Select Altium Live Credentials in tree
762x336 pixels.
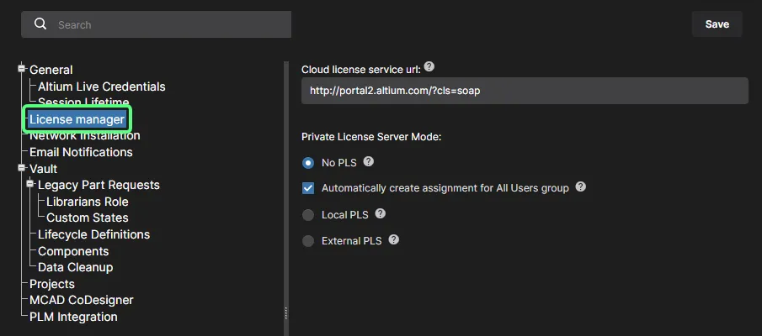coord(102,87)
